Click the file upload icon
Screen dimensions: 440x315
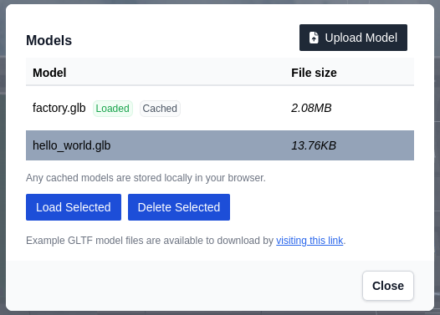click(314, 38)
